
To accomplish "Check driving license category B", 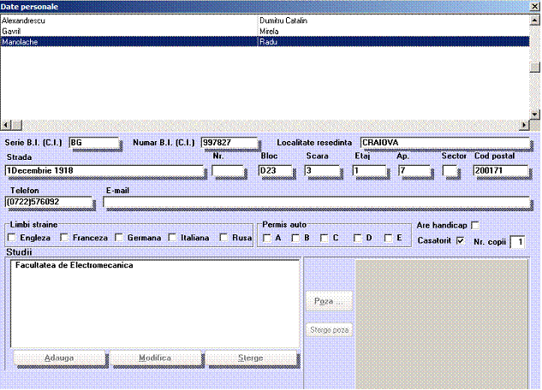I will 295,238.
